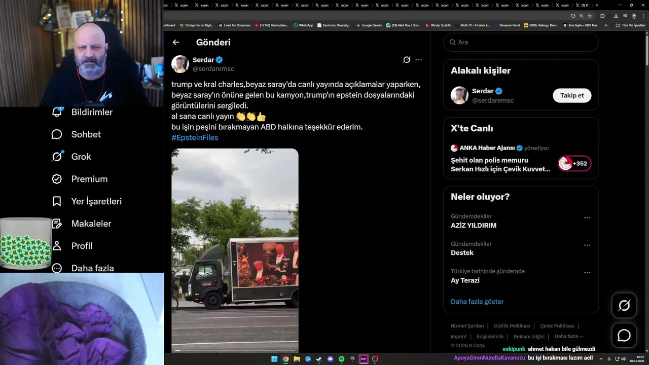649x365 pixels.
Task: Click Daha fazla göster under trends
Action: [477, 302]
